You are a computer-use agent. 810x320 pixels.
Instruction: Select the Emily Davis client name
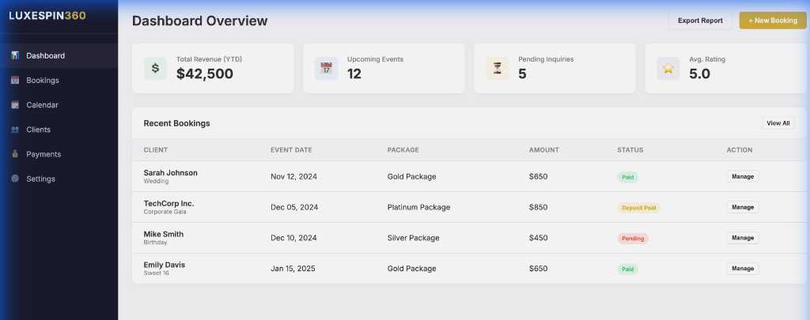point(165,265)
